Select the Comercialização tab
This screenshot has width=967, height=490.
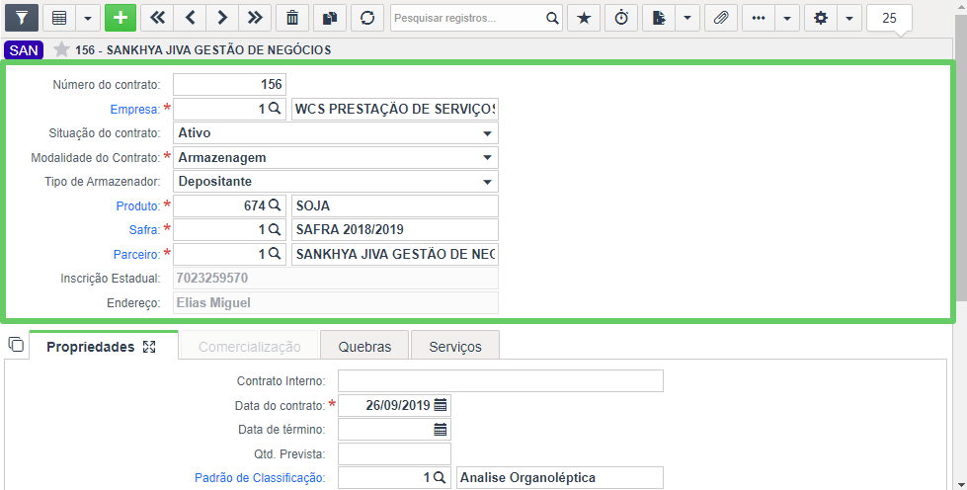point(249,347)
